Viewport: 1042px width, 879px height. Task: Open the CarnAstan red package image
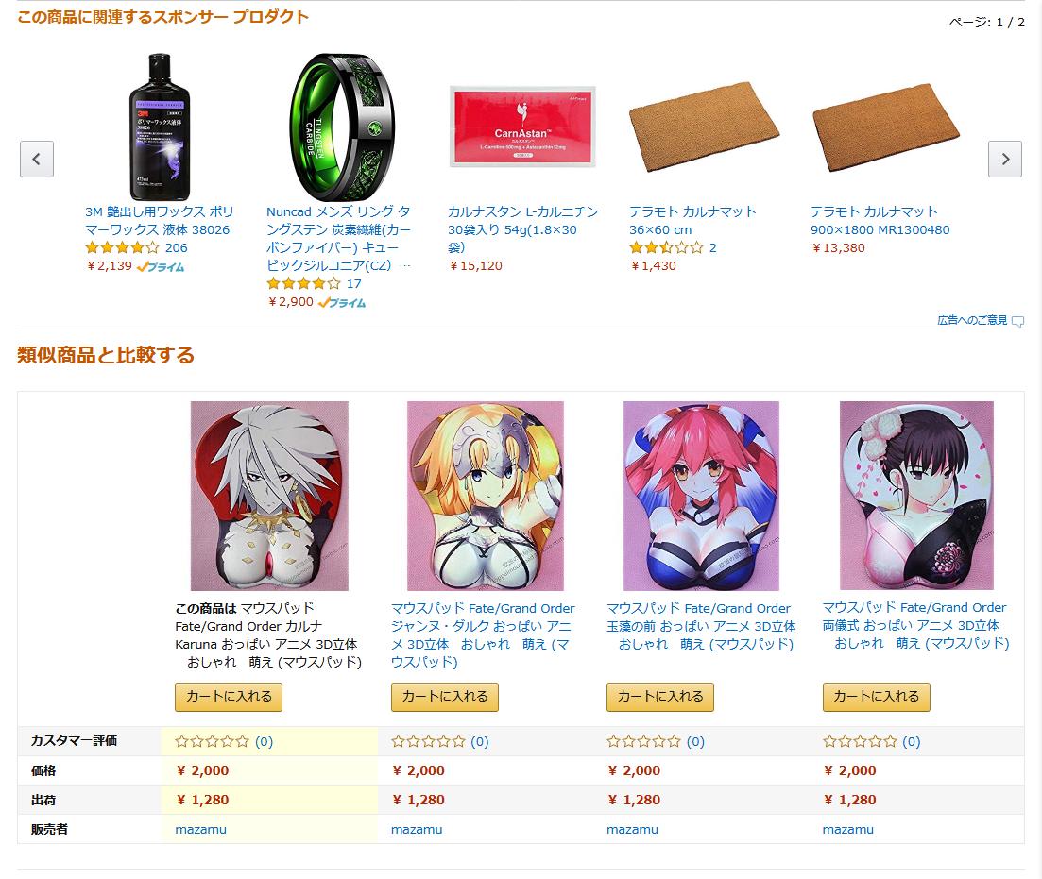pos(522,127)
